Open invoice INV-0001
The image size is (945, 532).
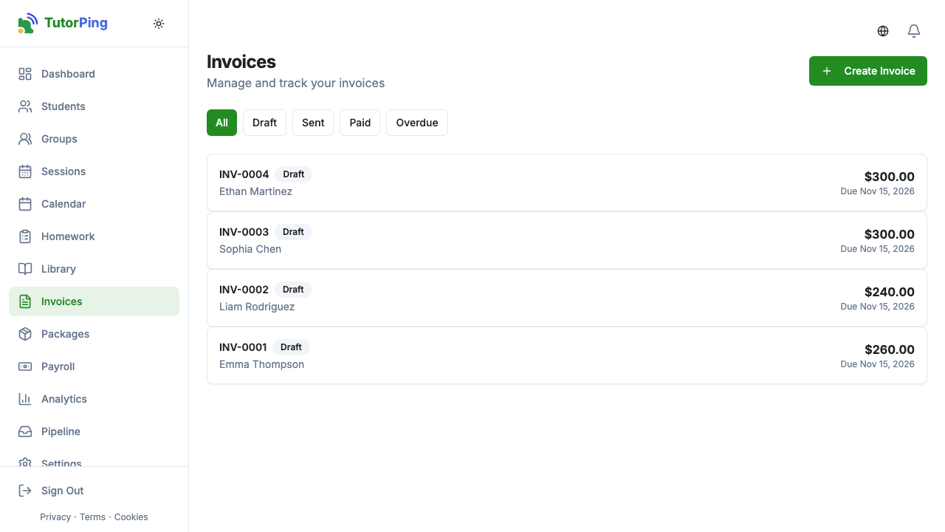(567, 355)
